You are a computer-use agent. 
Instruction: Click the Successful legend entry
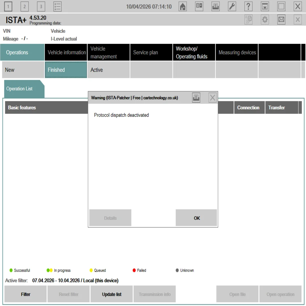pyautogui.click(x=20, y=270)
